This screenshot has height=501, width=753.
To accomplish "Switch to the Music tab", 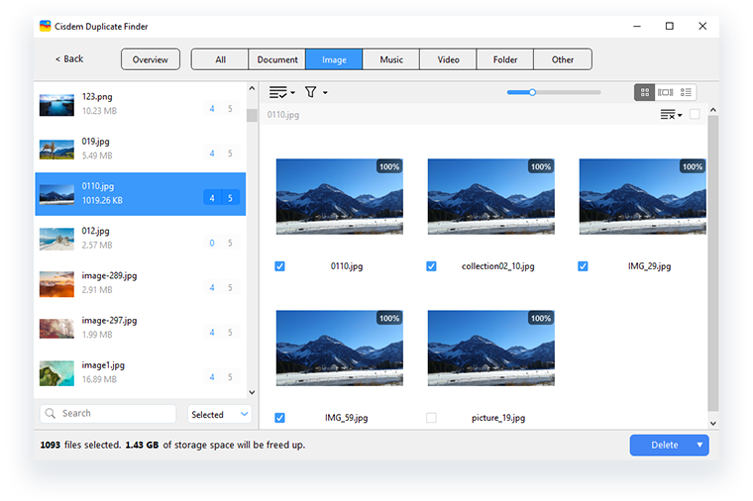I will click(x=391, y=59).
